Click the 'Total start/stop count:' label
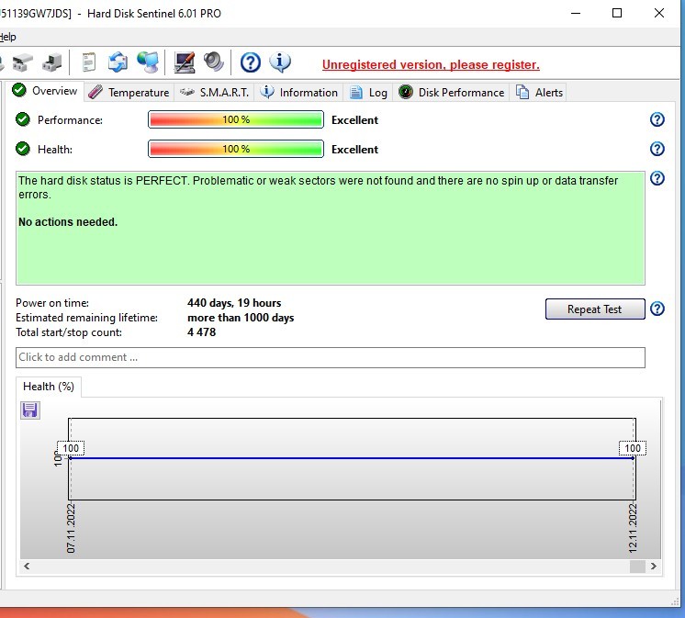 69,332
